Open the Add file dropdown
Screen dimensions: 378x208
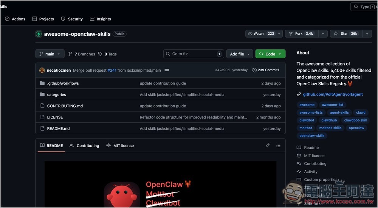(x=240, y=54)
